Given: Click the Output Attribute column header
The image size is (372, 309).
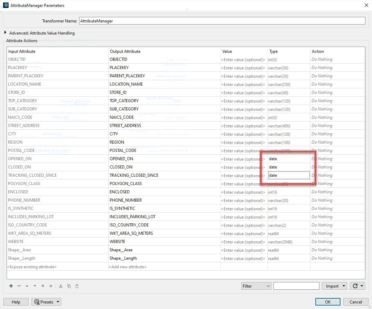Looking at the screenshot, I should 165,51.
